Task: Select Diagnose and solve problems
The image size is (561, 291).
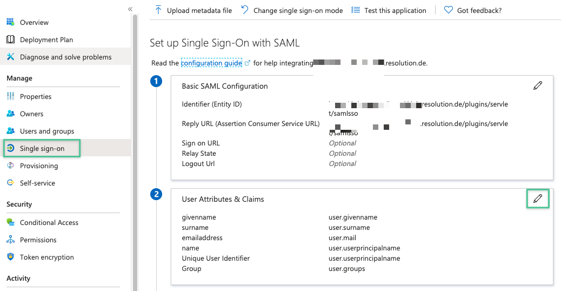Action: coord(66,57)
